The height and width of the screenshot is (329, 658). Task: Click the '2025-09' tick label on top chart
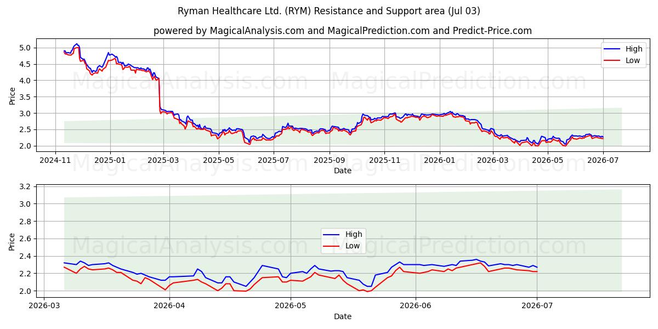click(x=330, y=160)
